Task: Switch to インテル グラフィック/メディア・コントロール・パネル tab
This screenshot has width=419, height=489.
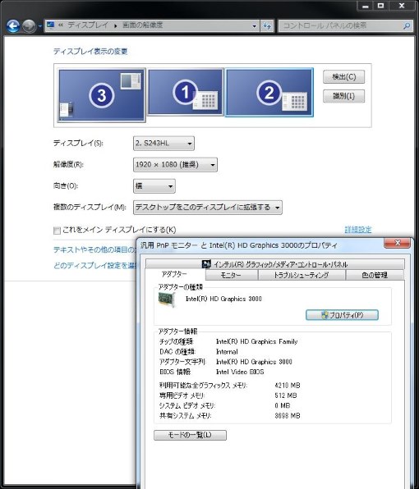Action: click(x=274, y=264)
